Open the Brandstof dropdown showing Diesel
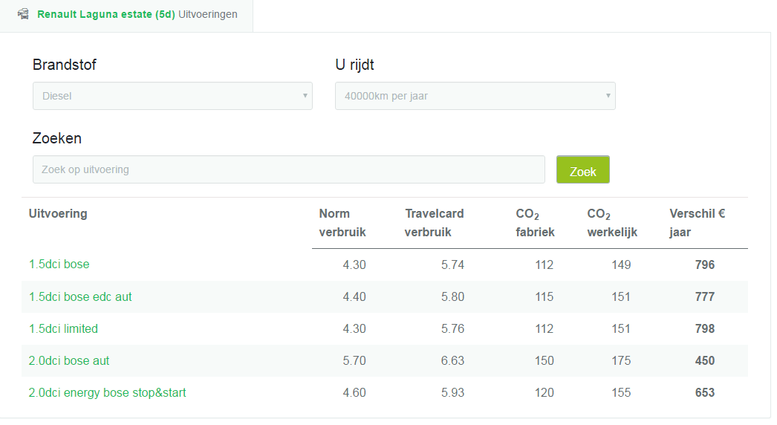777x425 pixels. click(172, 96)
